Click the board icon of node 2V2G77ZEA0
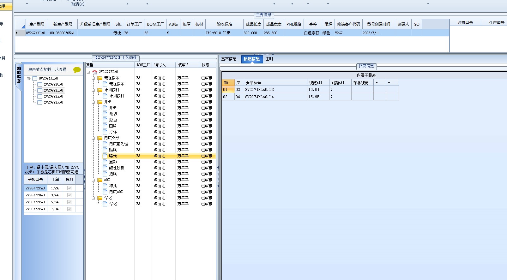This screenshot has height=280, width=507. 40,97
